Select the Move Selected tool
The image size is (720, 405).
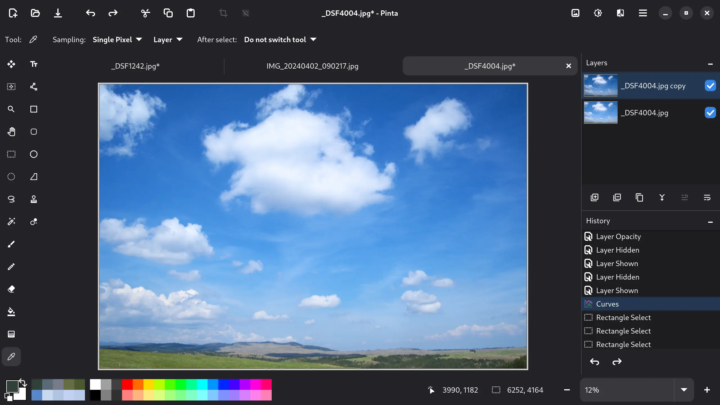(x=11, y=64)
